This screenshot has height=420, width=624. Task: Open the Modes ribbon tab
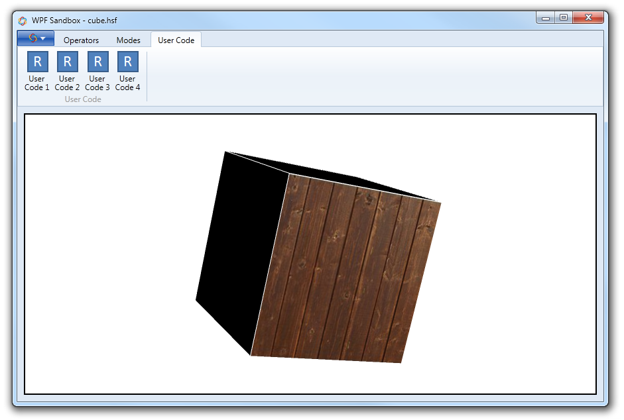[x=128, y=40]
